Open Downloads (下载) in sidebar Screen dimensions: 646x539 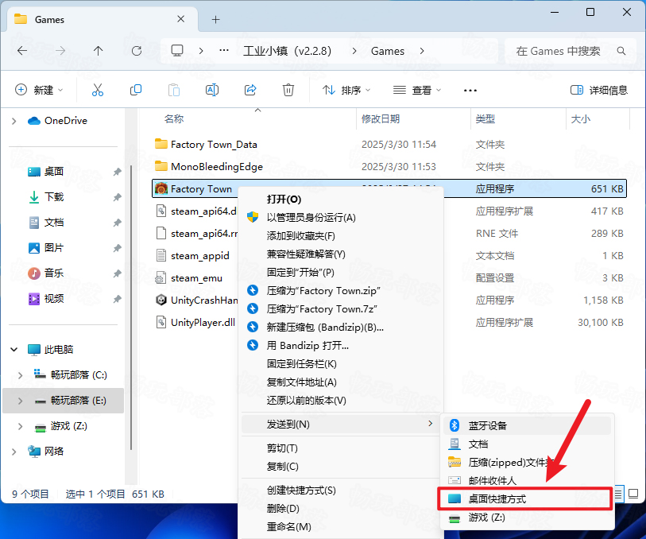pos(53,197)
